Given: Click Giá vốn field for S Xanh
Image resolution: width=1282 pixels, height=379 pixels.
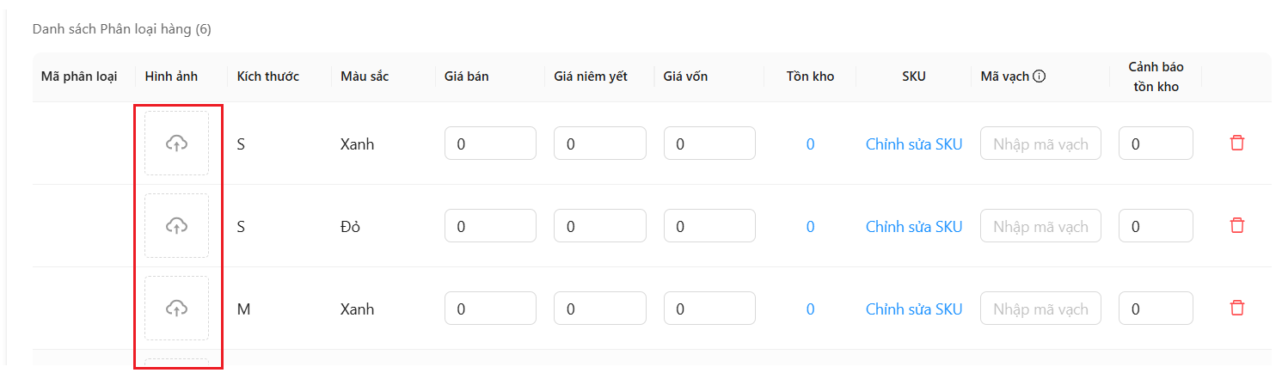Looking at the screenshot, I should [709, 144].
